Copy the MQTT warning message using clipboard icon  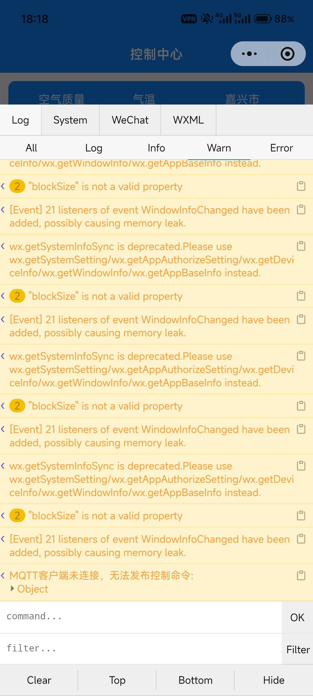coord(301,575)
